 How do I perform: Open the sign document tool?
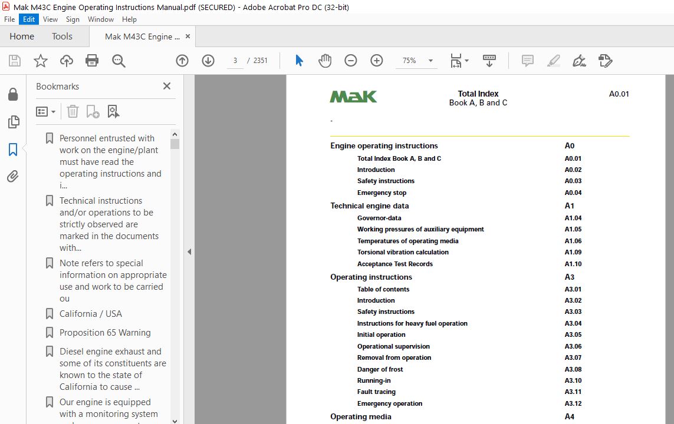(579, 61)
